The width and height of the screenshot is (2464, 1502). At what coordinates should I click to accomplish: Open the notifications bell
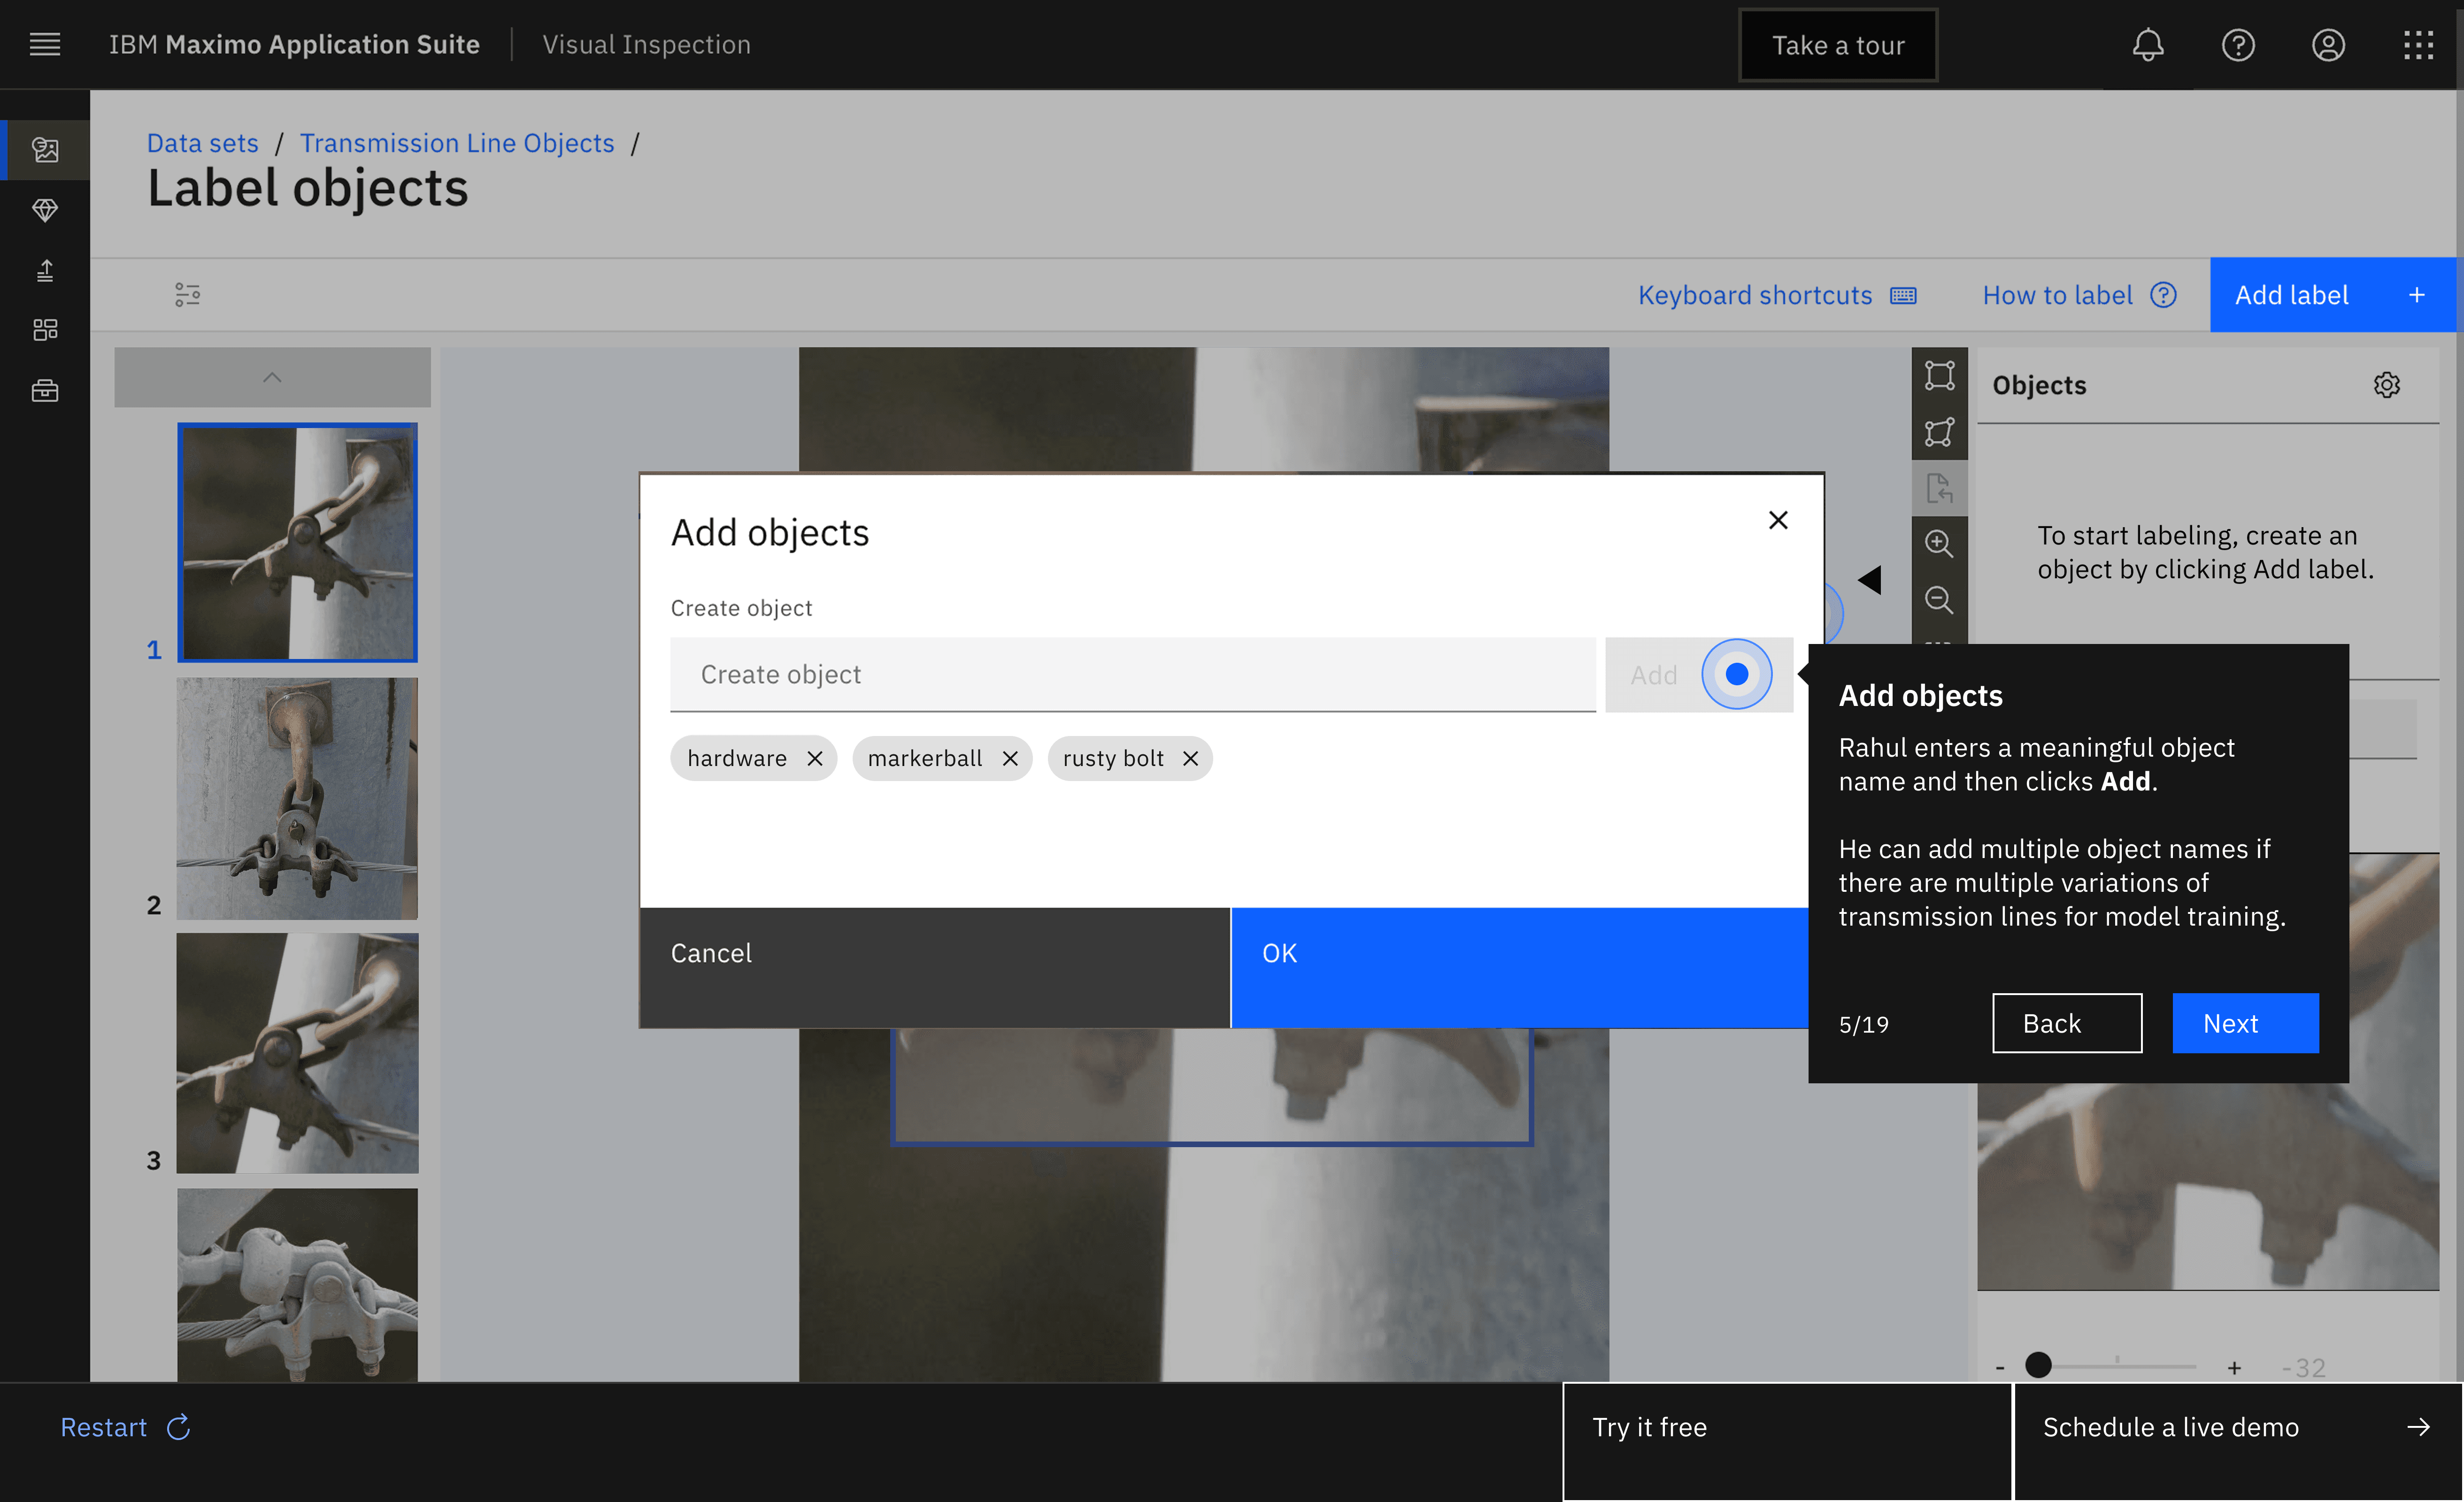[x=2147, y=45]
